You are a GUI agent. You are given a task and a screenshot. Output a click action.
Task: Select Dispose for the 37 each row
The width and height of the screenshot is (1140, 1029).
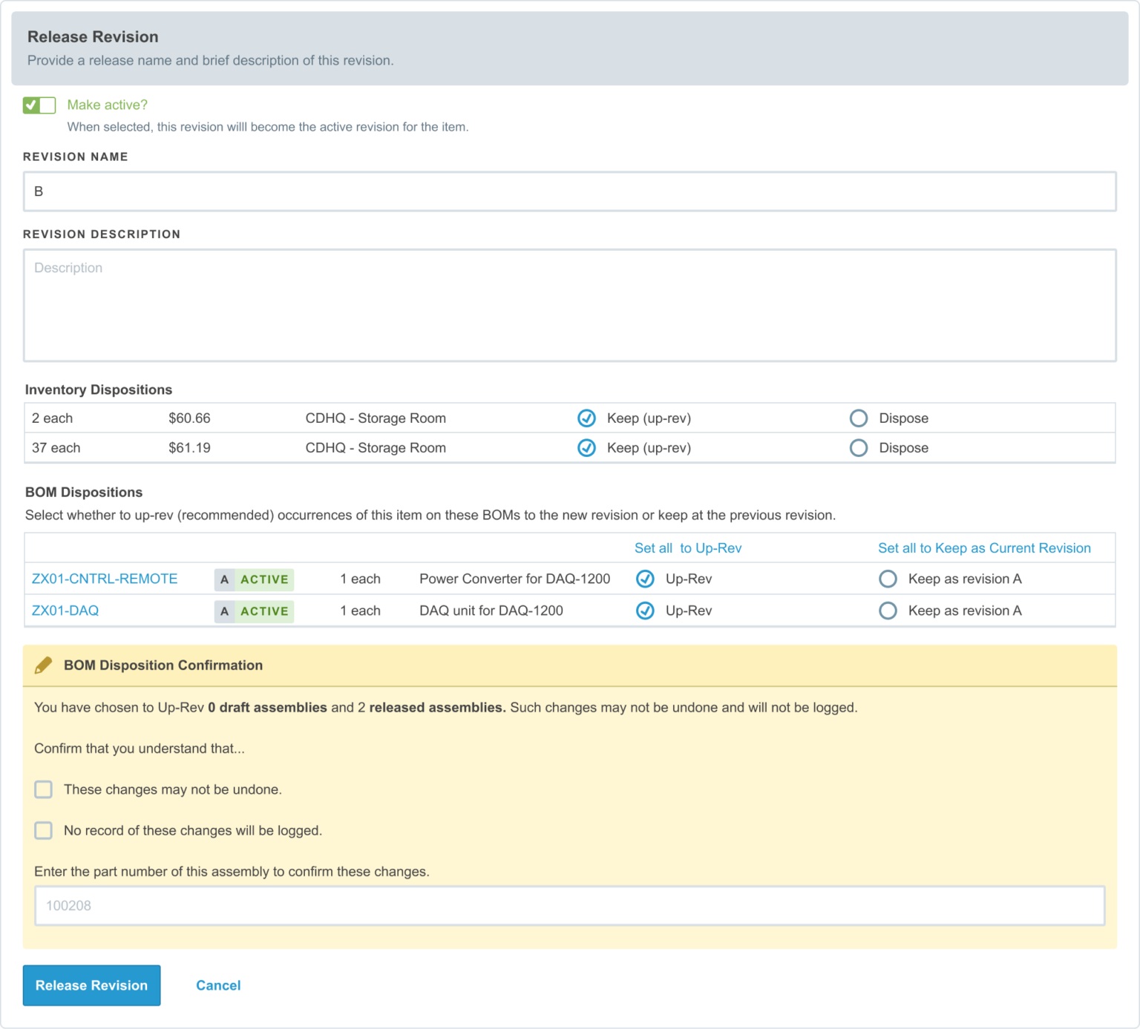click(859, 448)
